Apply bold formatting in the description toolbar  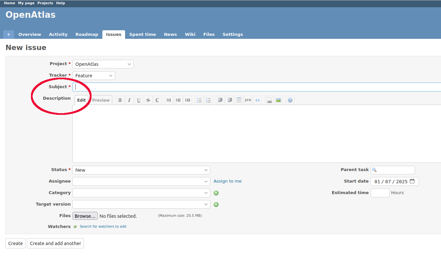120,100
